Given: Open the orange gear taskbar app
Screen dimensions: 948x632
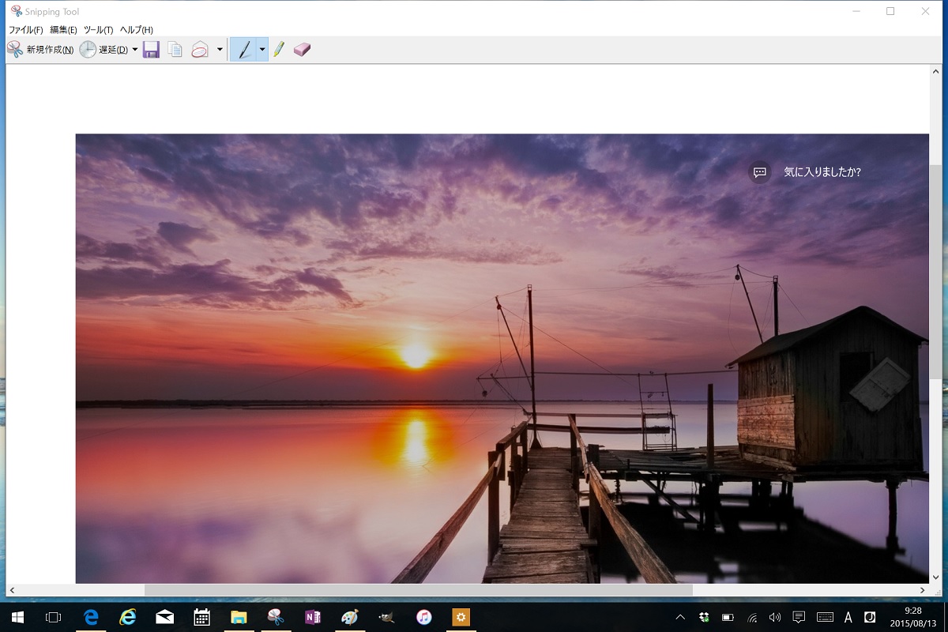Looking at the screenshot, I should point(461,617).
